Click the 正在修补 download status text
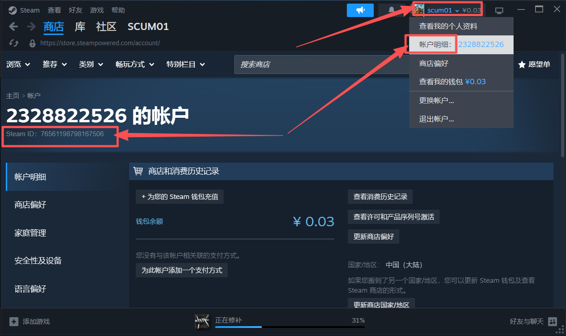This screenshot has width=566, height=336. [x=229, y=320]
